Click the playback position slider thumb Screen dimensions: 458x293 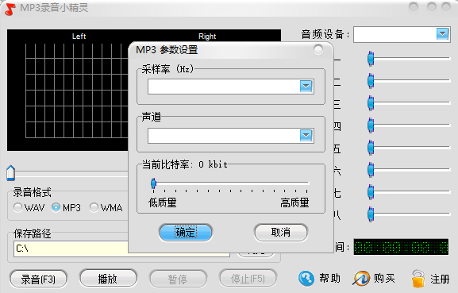(11, 173)
